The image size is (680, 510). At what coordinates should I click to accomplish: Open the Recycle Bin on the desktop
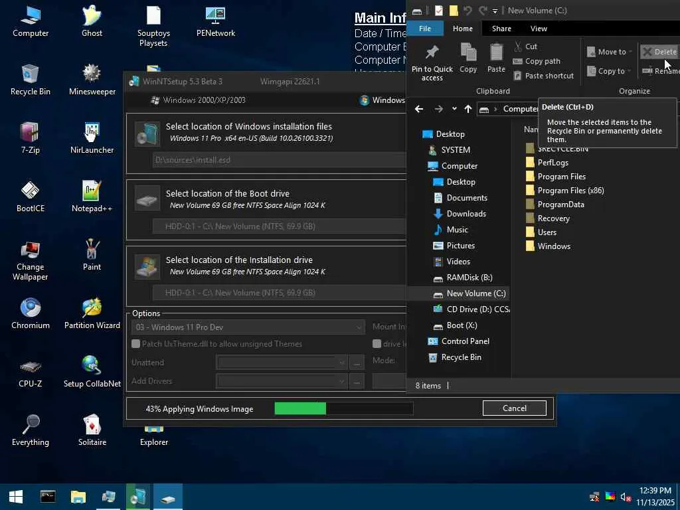tap(31, 80)
